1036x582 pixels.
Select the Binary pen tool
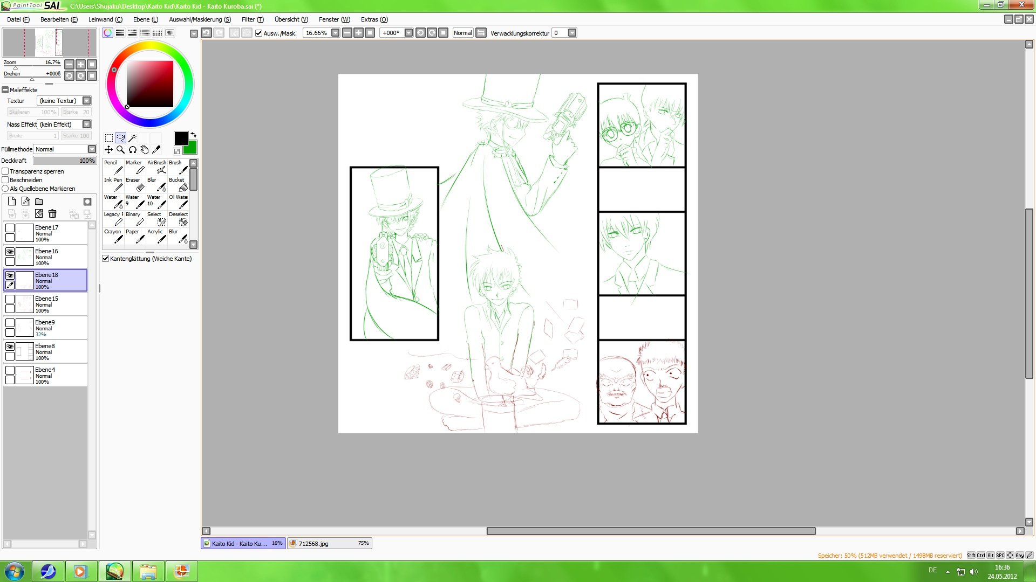(x=135, y=219)
